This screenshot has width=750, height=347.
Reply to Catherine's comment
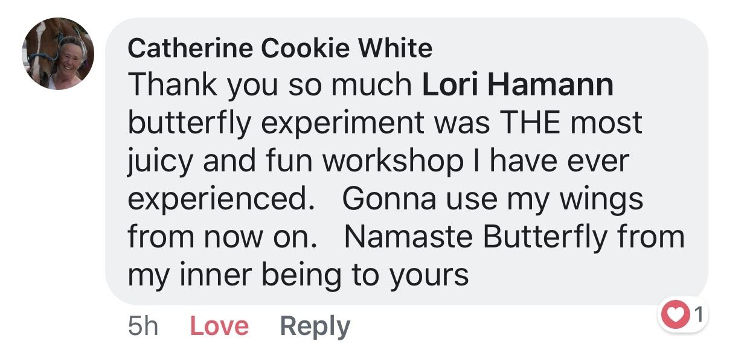315,326
